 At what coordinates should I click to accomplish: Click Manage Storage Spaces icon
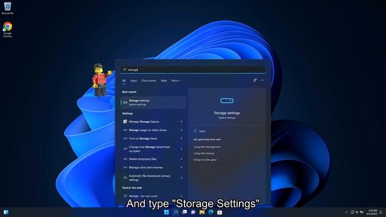tap(125, 122)
